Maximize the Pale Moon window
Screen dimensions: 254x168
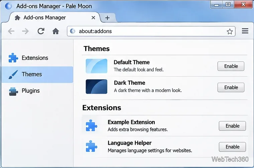228,4
